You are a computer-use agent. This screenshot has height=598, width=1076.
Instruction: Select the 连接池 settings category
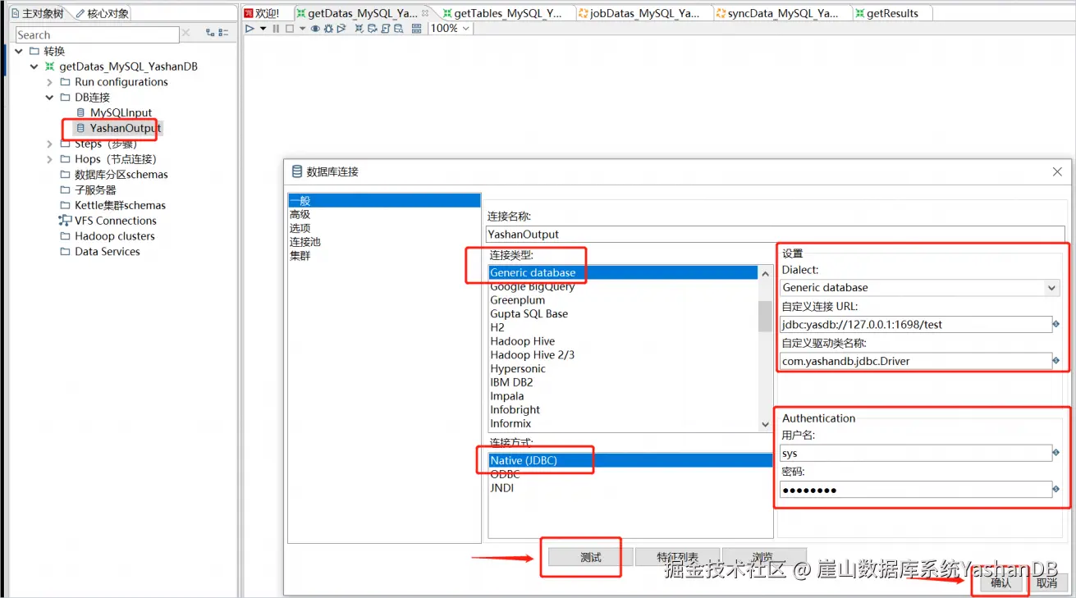click(304, 242)
